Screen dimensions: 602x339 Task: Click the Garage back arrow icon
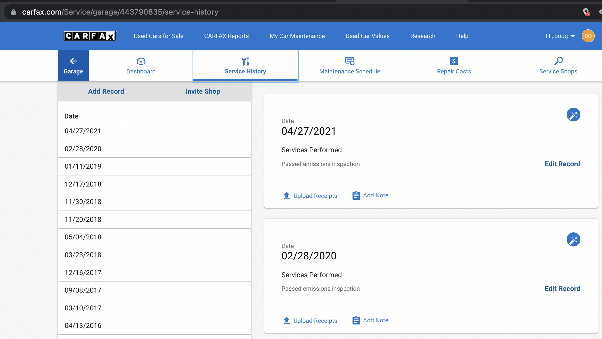(x=73, y=61)
